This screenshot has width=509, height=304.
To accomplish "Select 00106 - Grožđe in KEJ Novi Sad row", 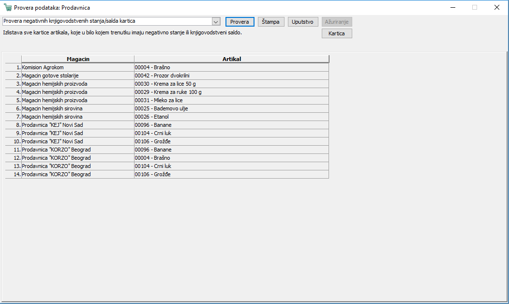I will point(231,141).
